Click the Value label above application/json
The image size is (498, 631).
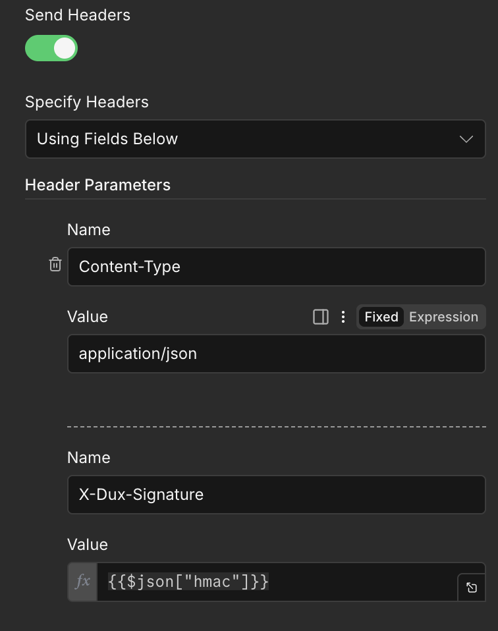pyautogui.click(x=88, y=317)
